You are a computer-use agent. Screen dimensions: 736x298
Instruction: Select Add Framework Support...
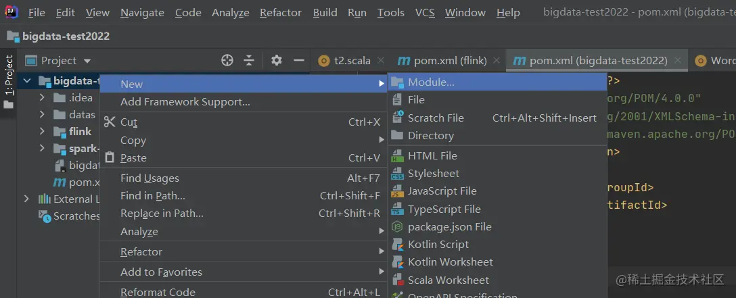(x=244, y=101)
